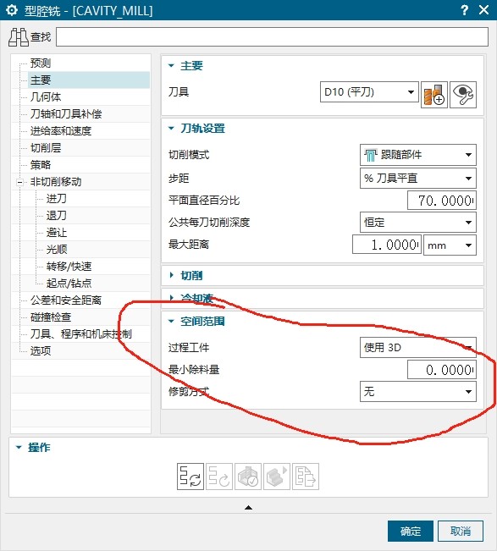
Task: Click the Verify tool path icon
Action: pyautogui.click(x=248, y=477)
